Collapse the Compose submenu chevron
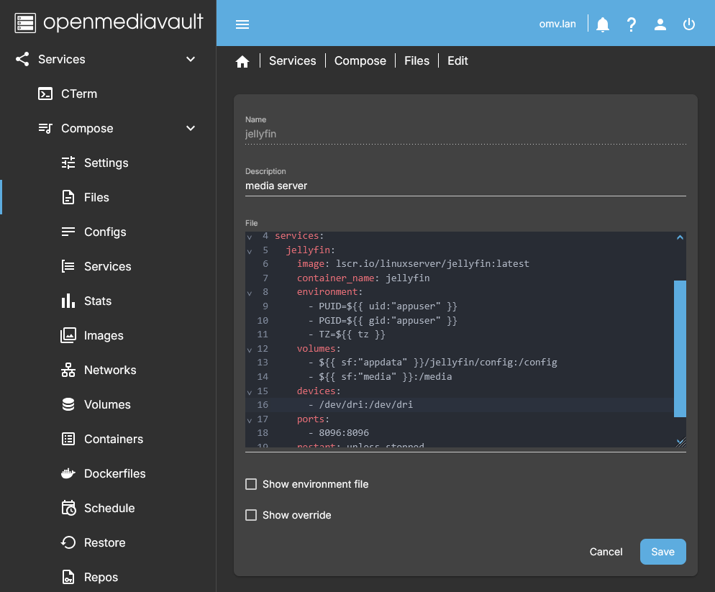The height and width of the screenshot is (592, 715). (x=191, y=128)
